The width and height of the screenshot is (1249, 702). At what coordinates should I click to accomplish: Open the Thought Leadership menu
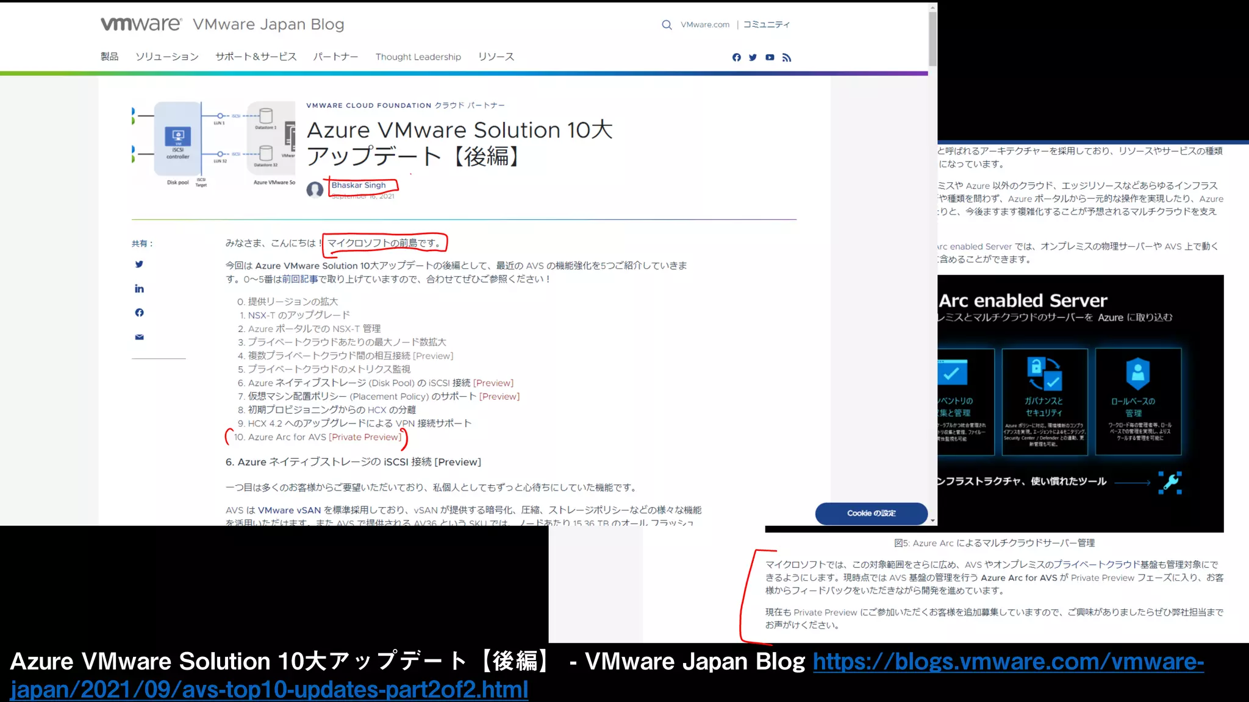418,57
